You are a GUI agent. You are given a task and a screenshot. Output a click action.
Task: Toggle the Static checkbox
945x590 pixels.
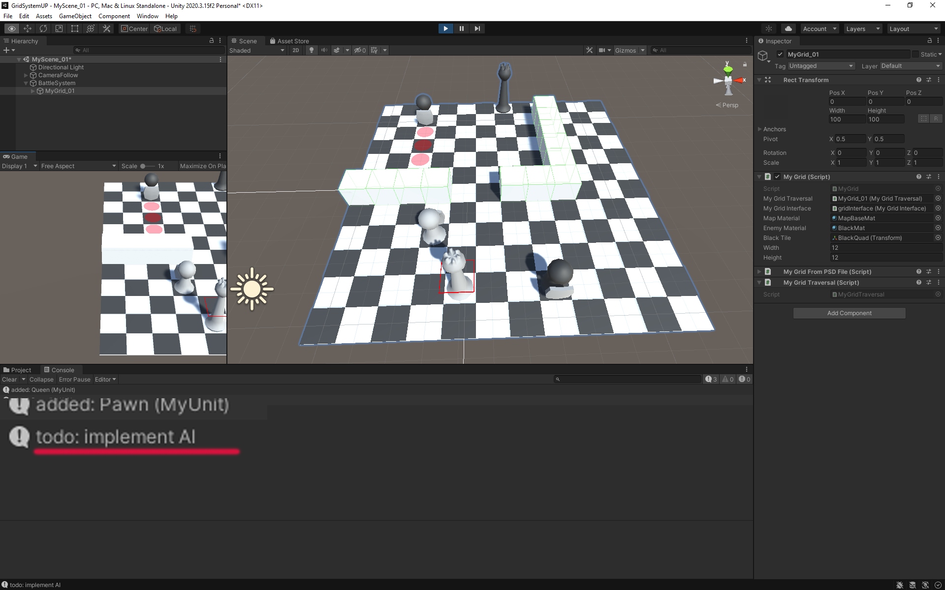click(x=915, y=54)
